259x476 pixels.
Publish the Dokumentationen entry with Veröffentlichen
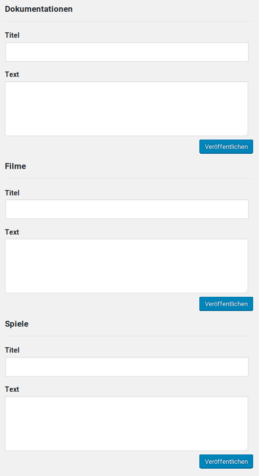click(x=226, y=146)
